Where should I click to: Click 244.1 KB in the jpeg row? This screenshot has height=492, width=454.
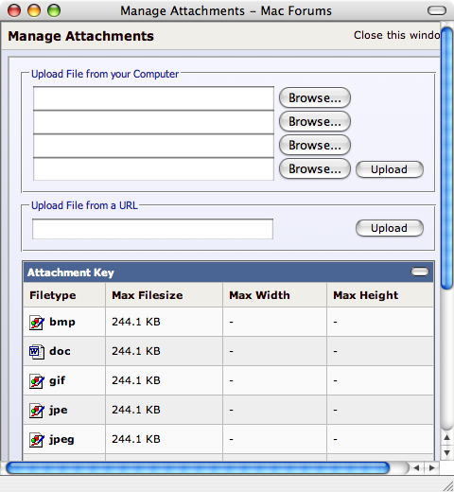coord(136,439)
